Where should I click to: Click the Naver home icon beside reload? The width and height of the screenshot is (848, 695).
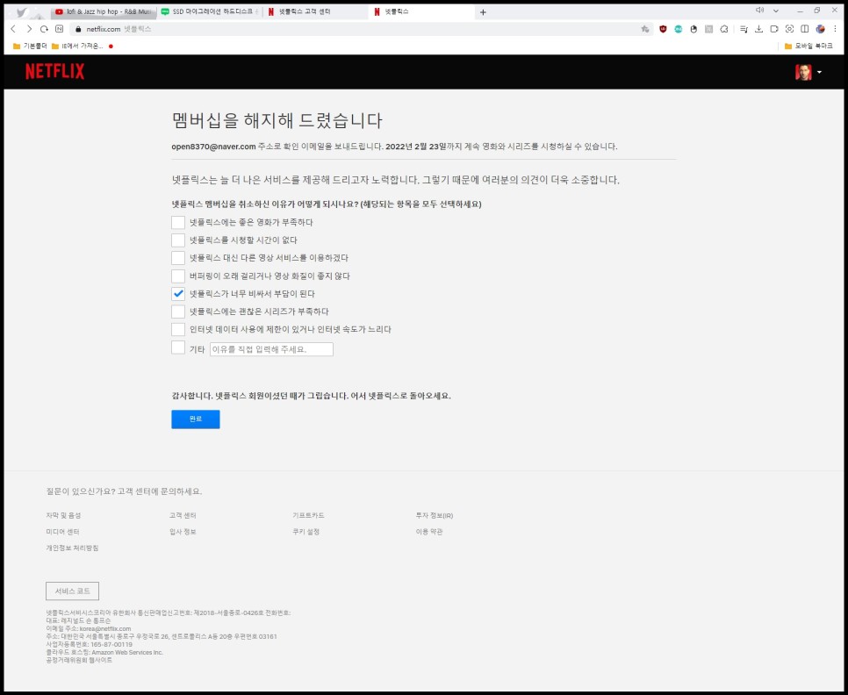click(x=60, y=29)
